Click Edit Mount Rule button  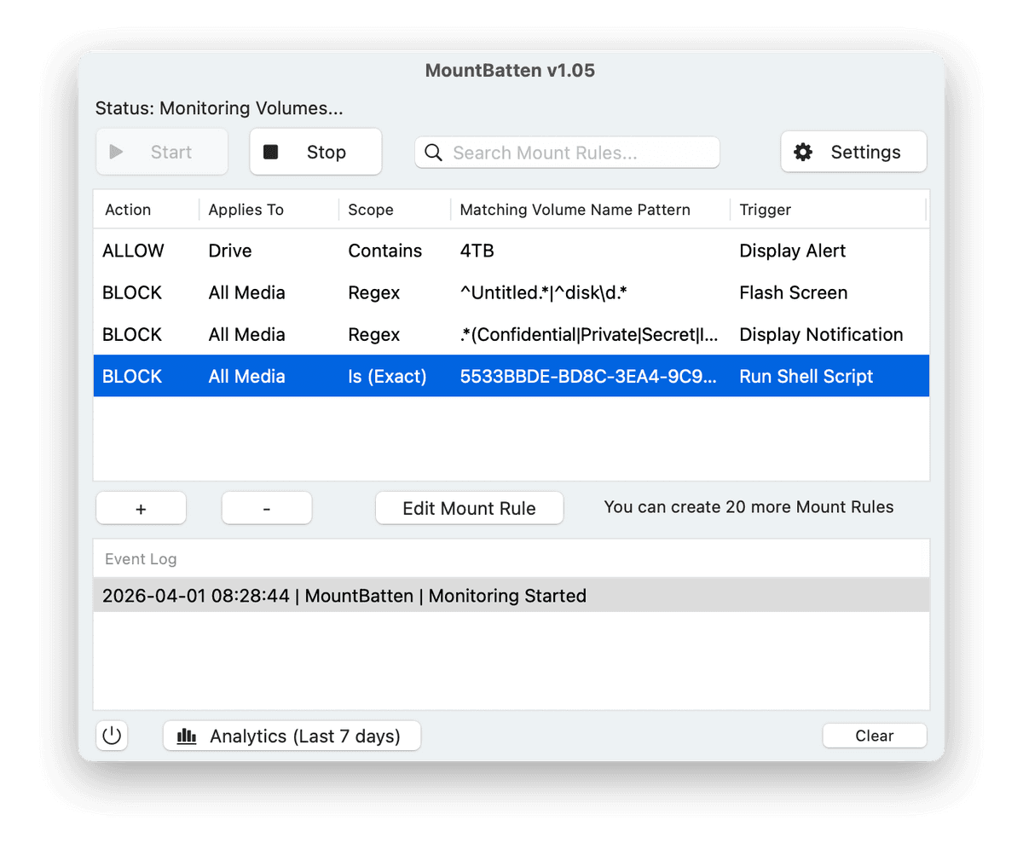click(x=469, y=508)
